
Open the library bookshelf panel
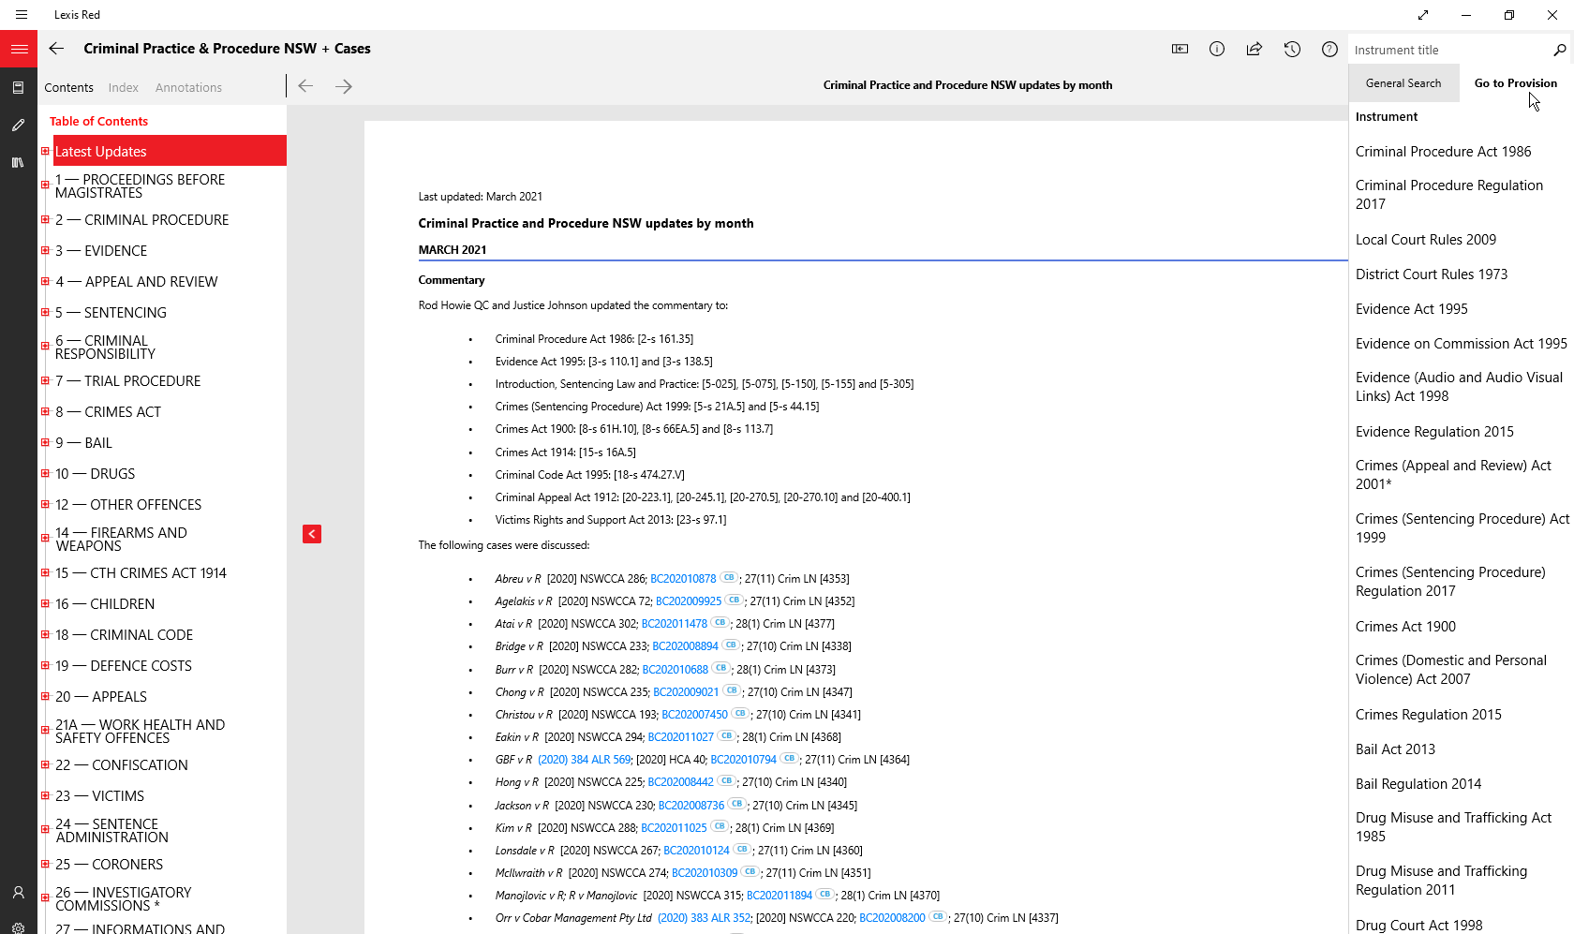[x=18, y=163]
